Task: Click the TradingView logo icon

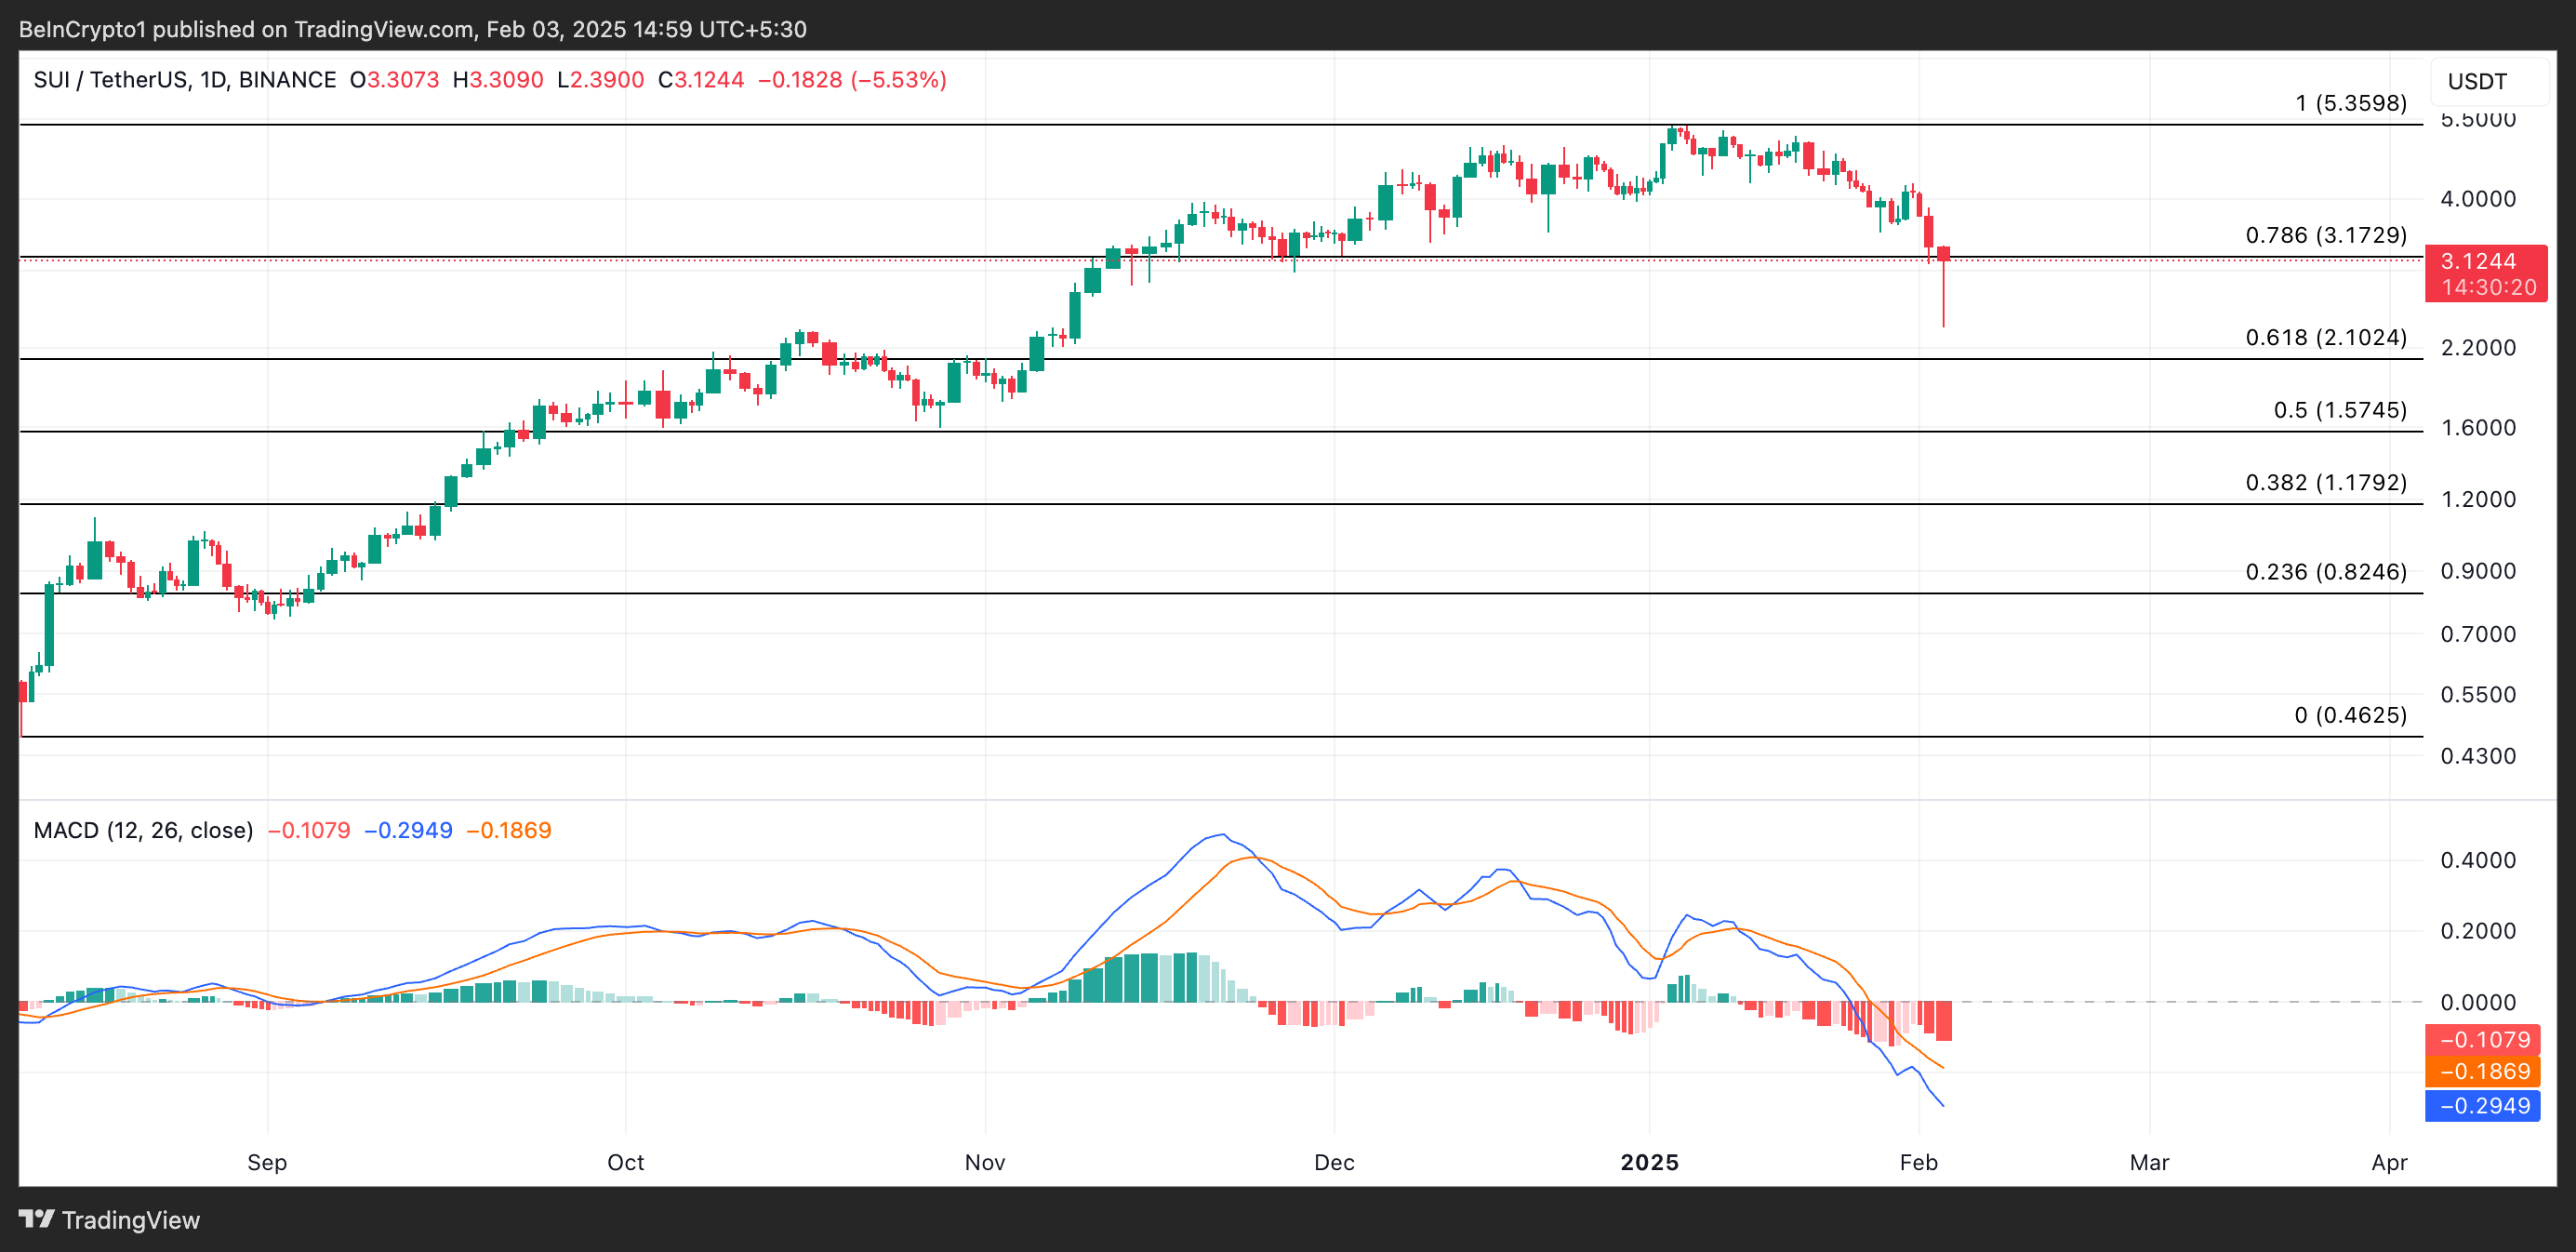Action: click(36, 1219)
